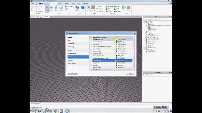Click the String Color swatch
The height and width of the screenshot is (113, 202).
116,63
